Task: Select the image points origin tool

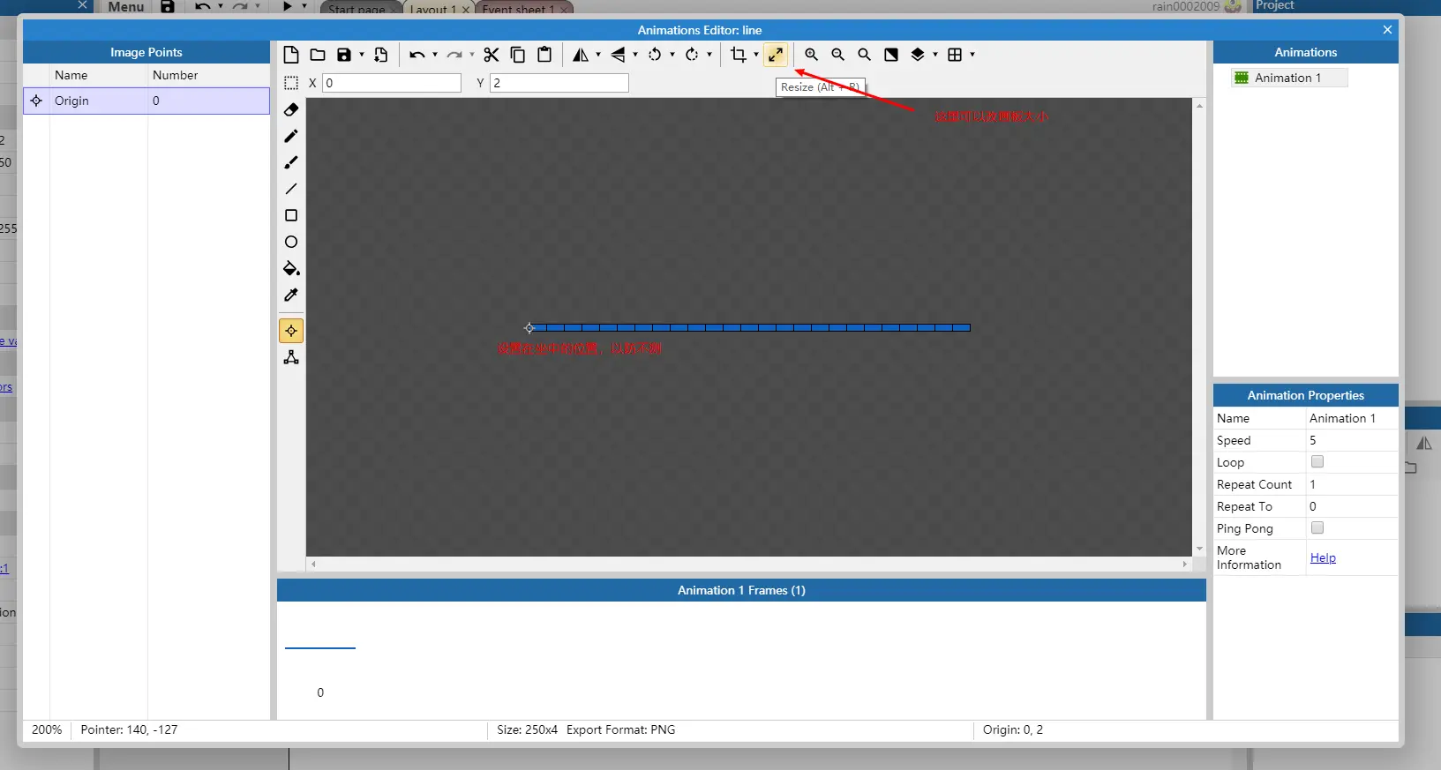Action: point(291,331)
